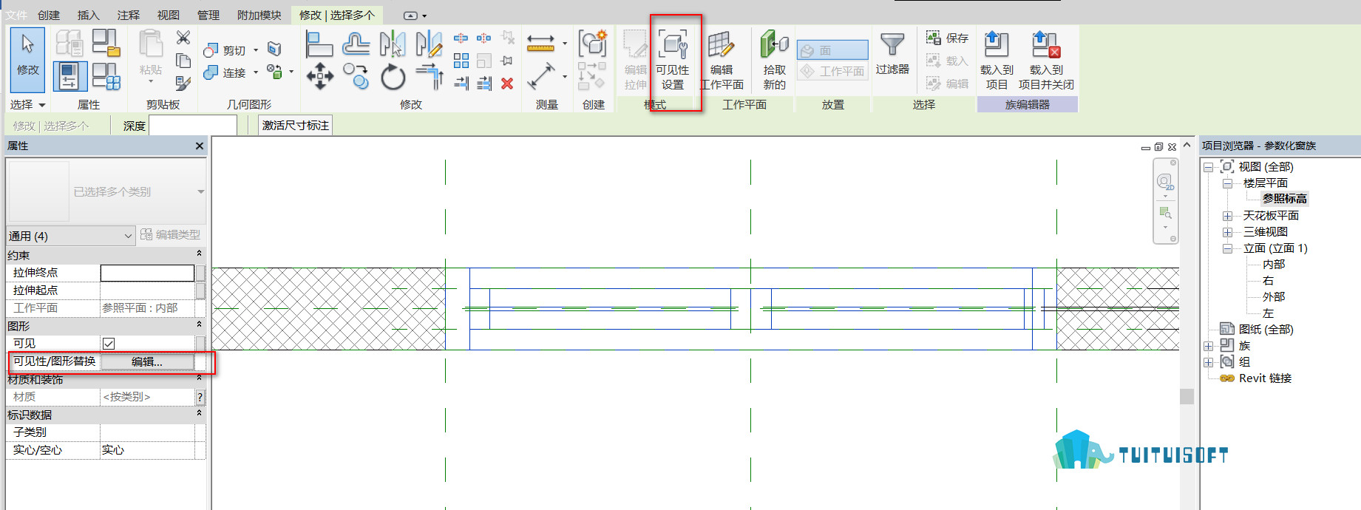
Task: Collapse the 立面 (立面 1) node
Action: tap(1227, 248)
